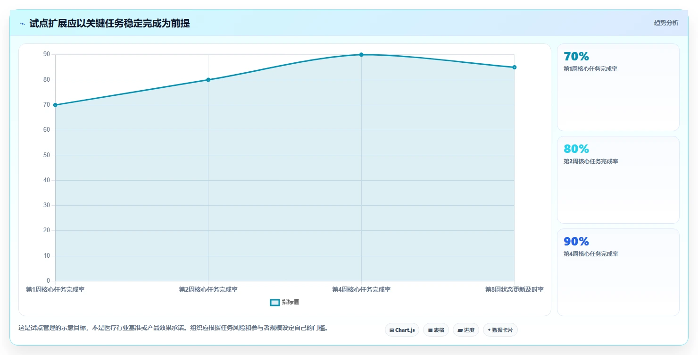Click the trend icon beside the header title
698x355 pixels.
22,24
